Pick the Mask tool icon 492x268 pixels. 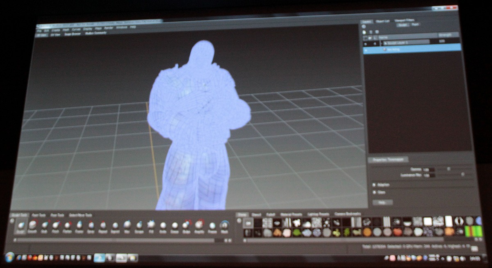click(x=224, y=225)
